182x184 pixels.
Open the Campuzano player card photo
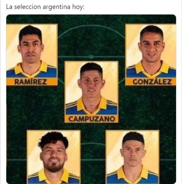(91, 88)
